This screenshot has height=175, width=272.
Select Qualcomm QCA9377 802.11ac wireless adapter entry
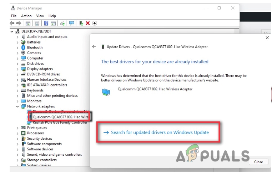(60, 117)
